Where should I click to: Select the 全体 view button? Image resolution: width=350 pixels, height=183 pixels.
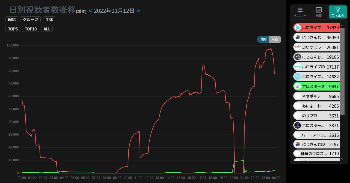pos(49,20)
